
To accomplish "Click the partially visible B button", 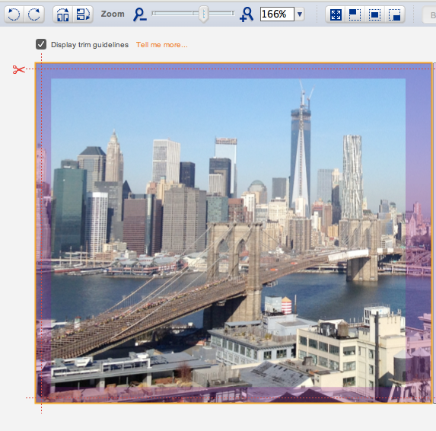I will (430, 14).
